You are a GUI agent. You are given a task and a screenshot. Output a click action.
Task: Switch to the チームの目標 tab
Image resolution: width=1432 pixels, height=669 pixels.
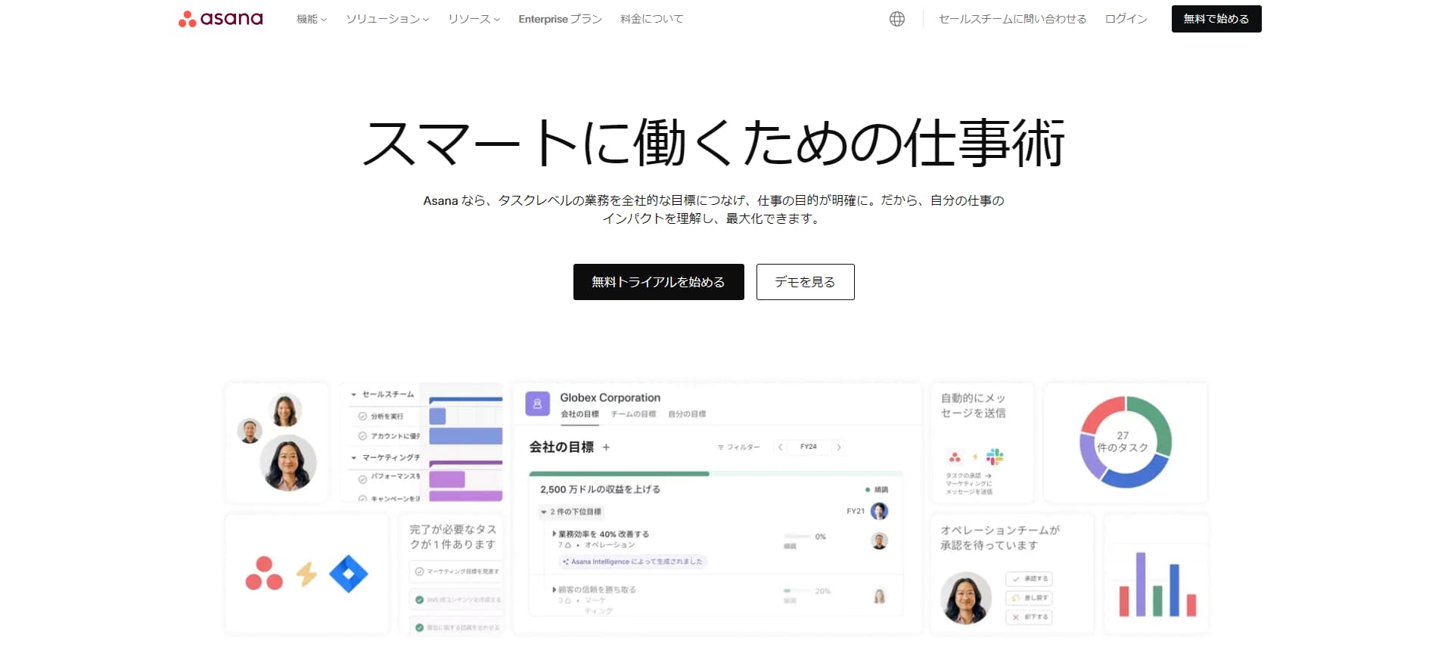click(x=633, y=414)
